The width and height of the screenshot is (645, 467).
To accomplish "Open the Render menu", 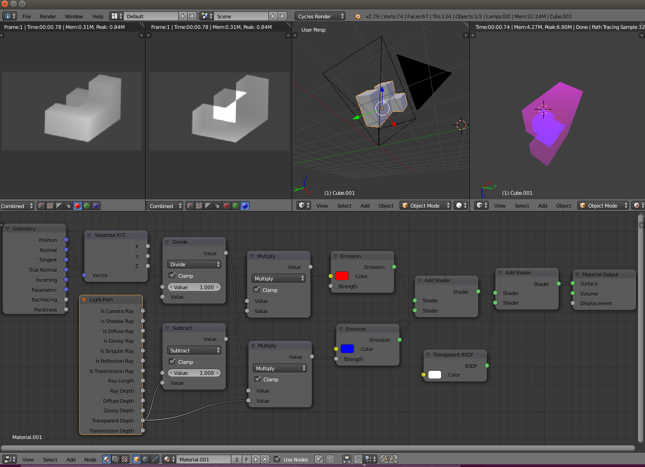I will click(48, 16).
